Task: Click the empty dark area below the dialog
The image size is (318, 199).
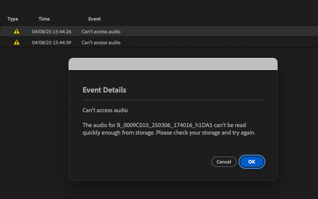Action: [173, 190]
